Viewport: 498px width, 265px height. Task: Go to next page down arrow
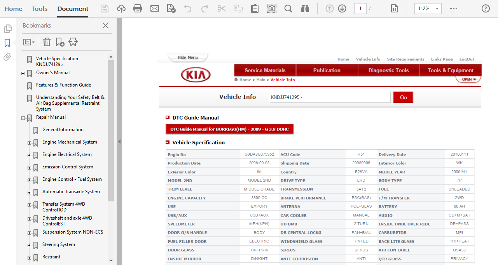(x=342, y=9)
